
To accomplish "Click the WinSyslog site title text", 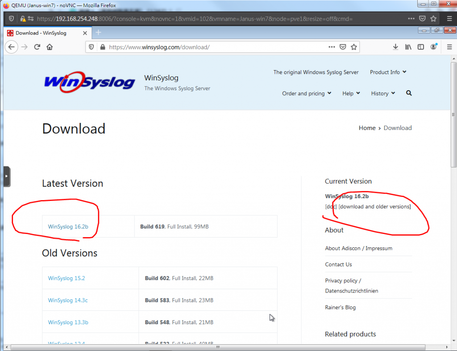I will (161, 78).
